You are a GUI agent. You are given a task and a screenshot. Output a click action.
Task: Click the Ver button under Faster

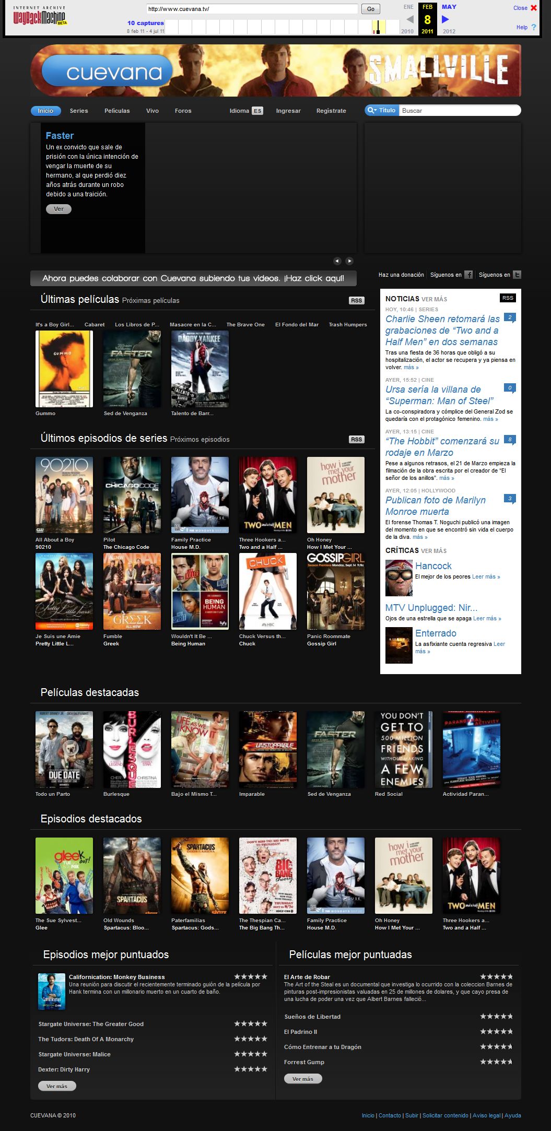point(58,209)
